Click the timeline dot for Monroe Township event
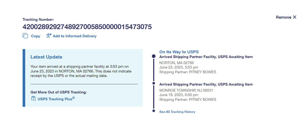 154,83
